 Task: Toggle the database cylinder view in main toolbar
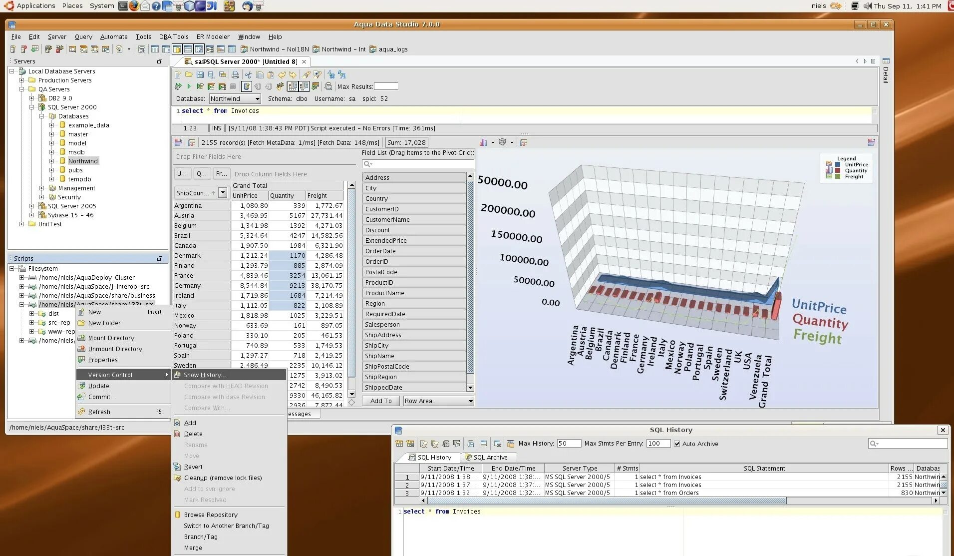(x=177, y=49)
